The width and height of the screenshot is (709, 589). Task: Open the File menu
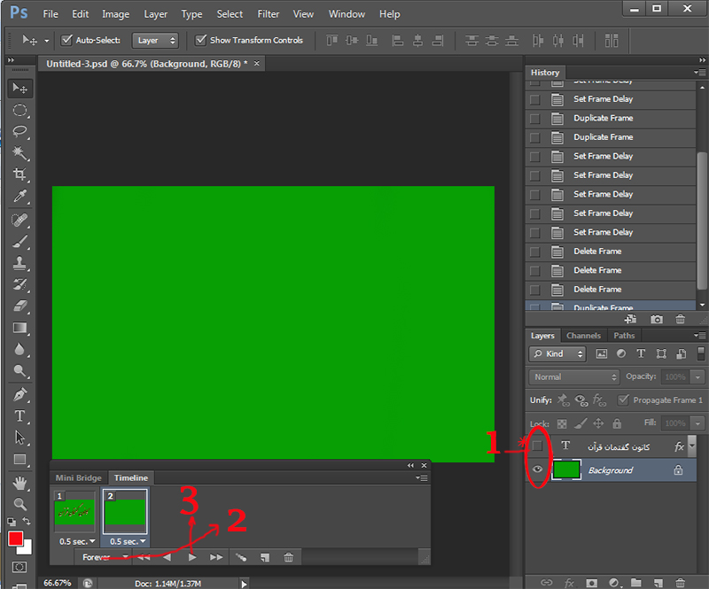pyautogui.click(x=51, y=14)
